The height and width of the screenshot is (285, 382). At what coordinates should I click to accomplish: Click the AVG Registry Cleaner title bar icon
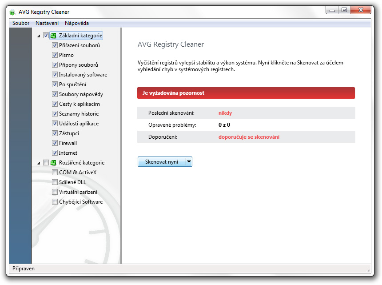click(x=12, y=12)
